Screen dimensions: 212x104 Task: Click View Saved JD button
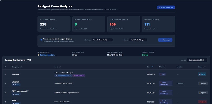[x=79, y=75]
